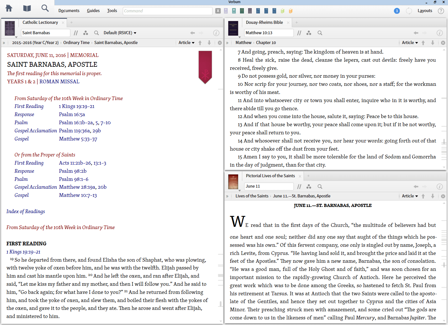Screen dimensions: 448x325
Task: Open the Guides menu
Action: tap(93, 11)
